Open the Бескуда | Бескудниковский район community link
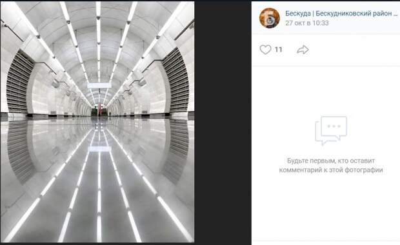This screenshot has width=400, height=245. 341,14
